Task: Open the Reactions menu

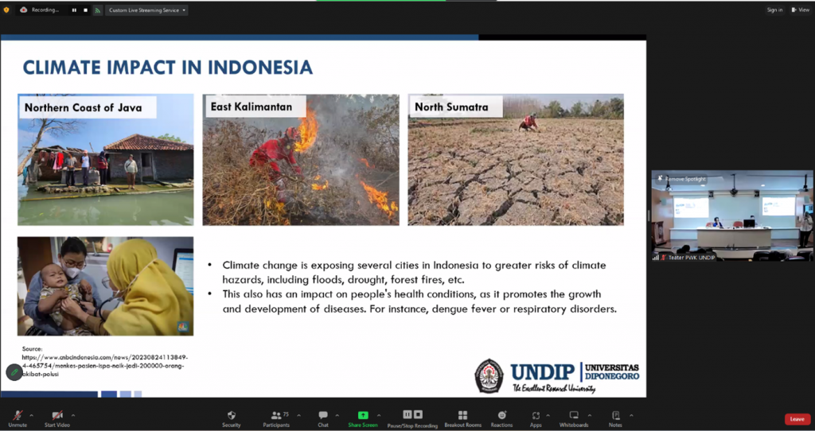Action: tap(501, 416)
